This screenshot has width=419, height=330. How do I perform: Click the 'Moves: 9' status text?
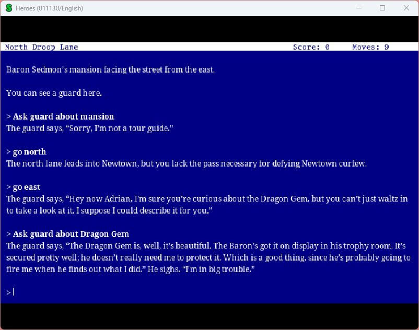[370, 47]
